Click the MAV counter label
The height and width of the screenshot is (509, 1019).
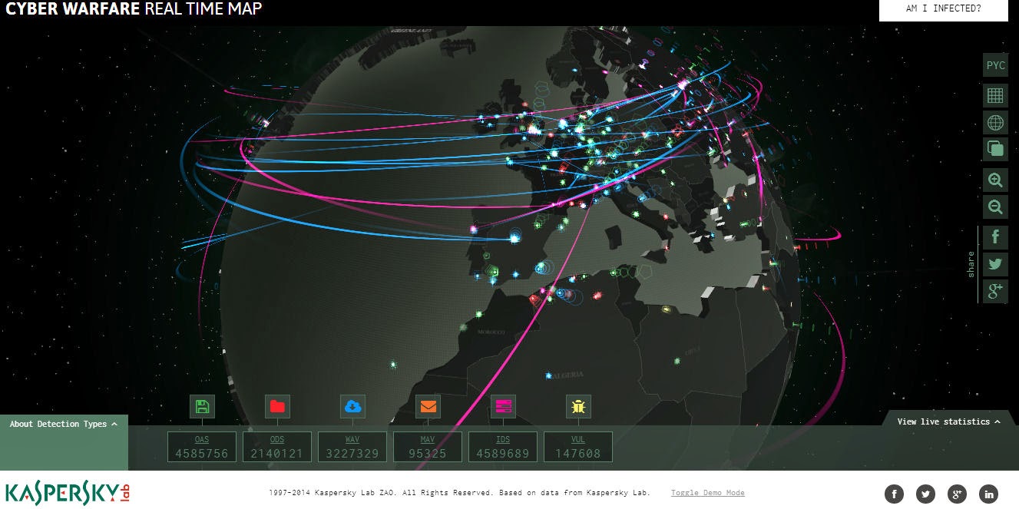point(428,440)
